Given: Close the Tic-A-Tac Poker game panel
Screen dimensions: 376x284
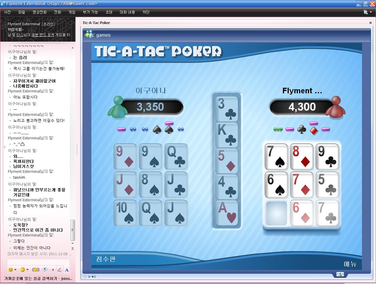Looking at the screenshot, I should click(370, 23).
